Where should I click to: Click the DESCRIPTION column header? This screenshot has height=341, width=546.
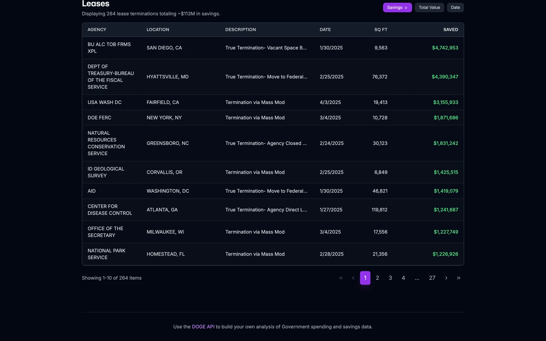click(x=241, y=30)
